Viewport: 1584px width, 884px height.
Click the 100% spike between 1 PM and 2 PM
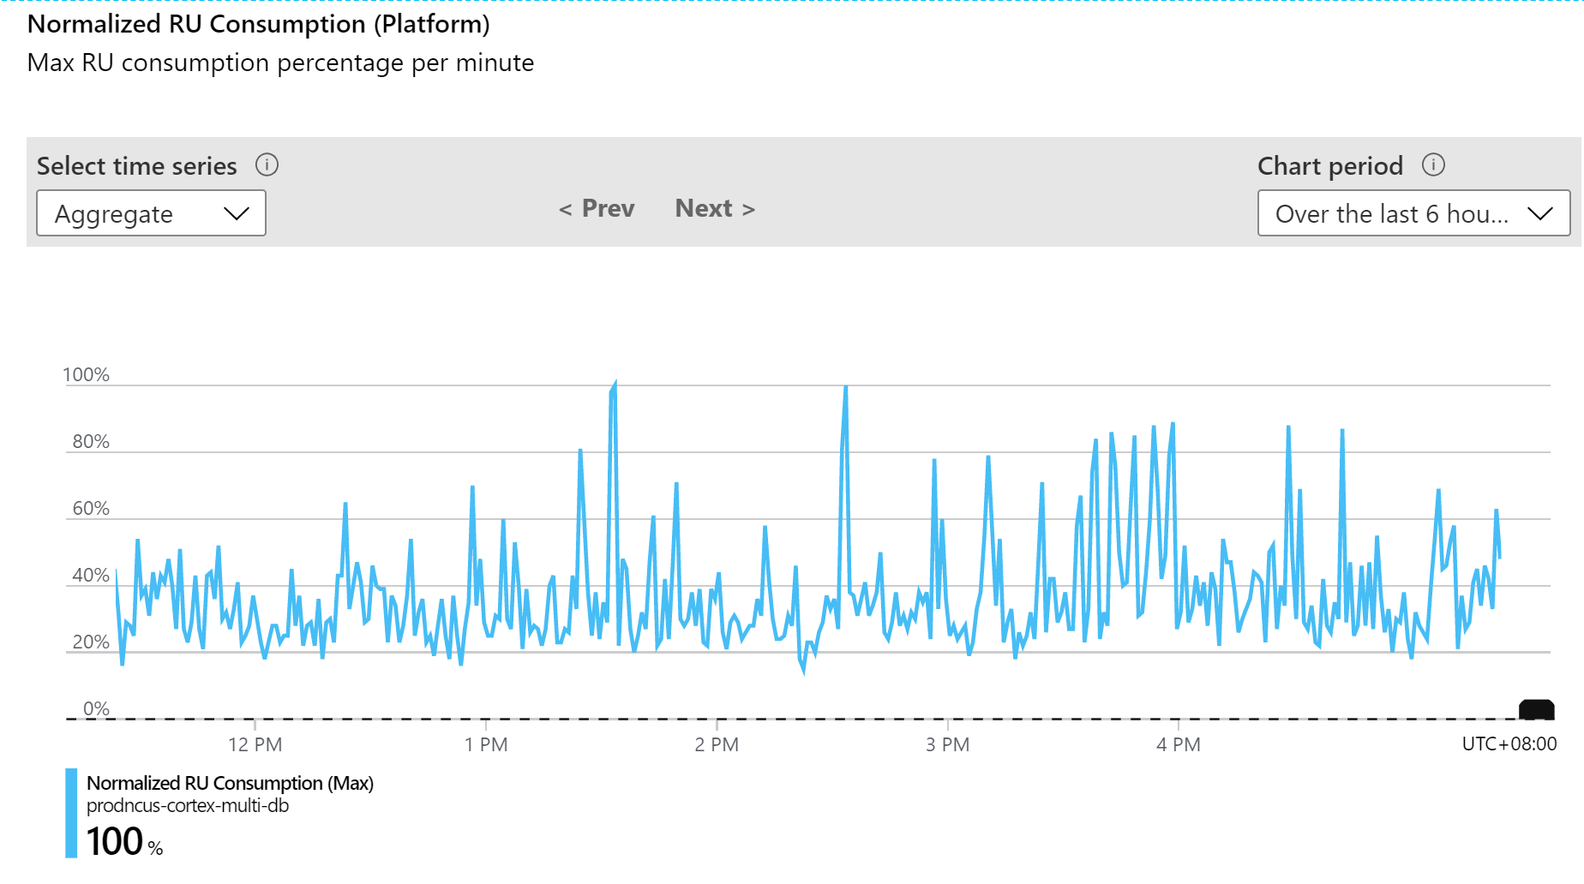point(614,388)
